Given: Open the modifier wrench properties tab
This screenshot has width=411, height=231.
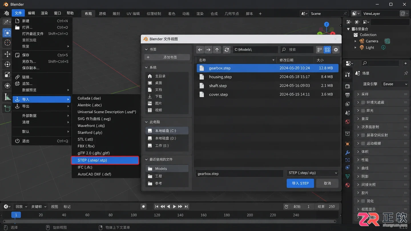Looking at the screenshot, I should coord(347,152).
